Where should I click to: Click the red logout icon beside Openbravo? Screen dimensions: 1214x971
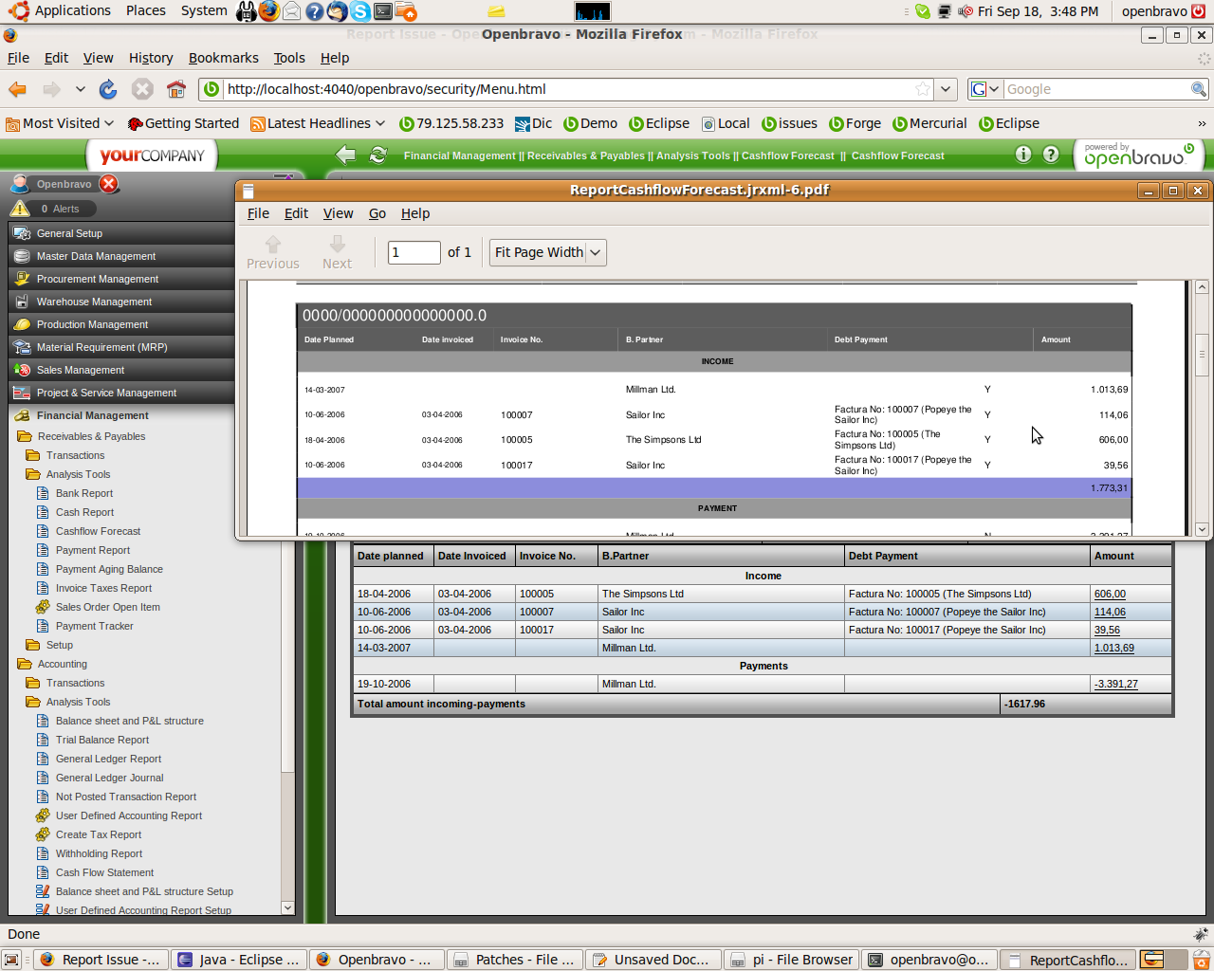click(109, 184)
